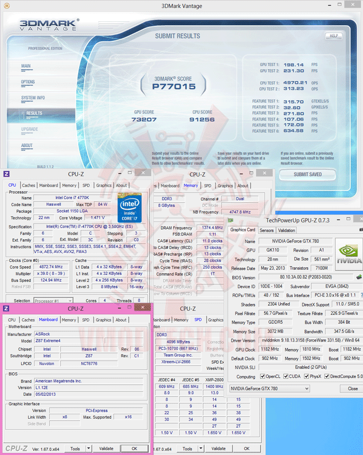Click NB Frequency value 4747.8 MHz
Screen dimensions: 363x455
click(240, 212)
